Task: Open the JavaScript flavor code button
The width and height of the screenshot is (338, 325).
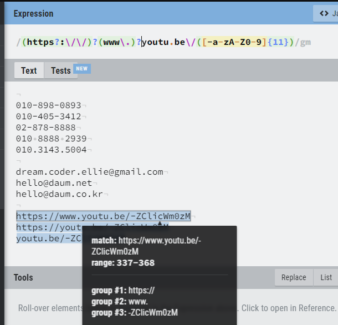Action: 325,14
